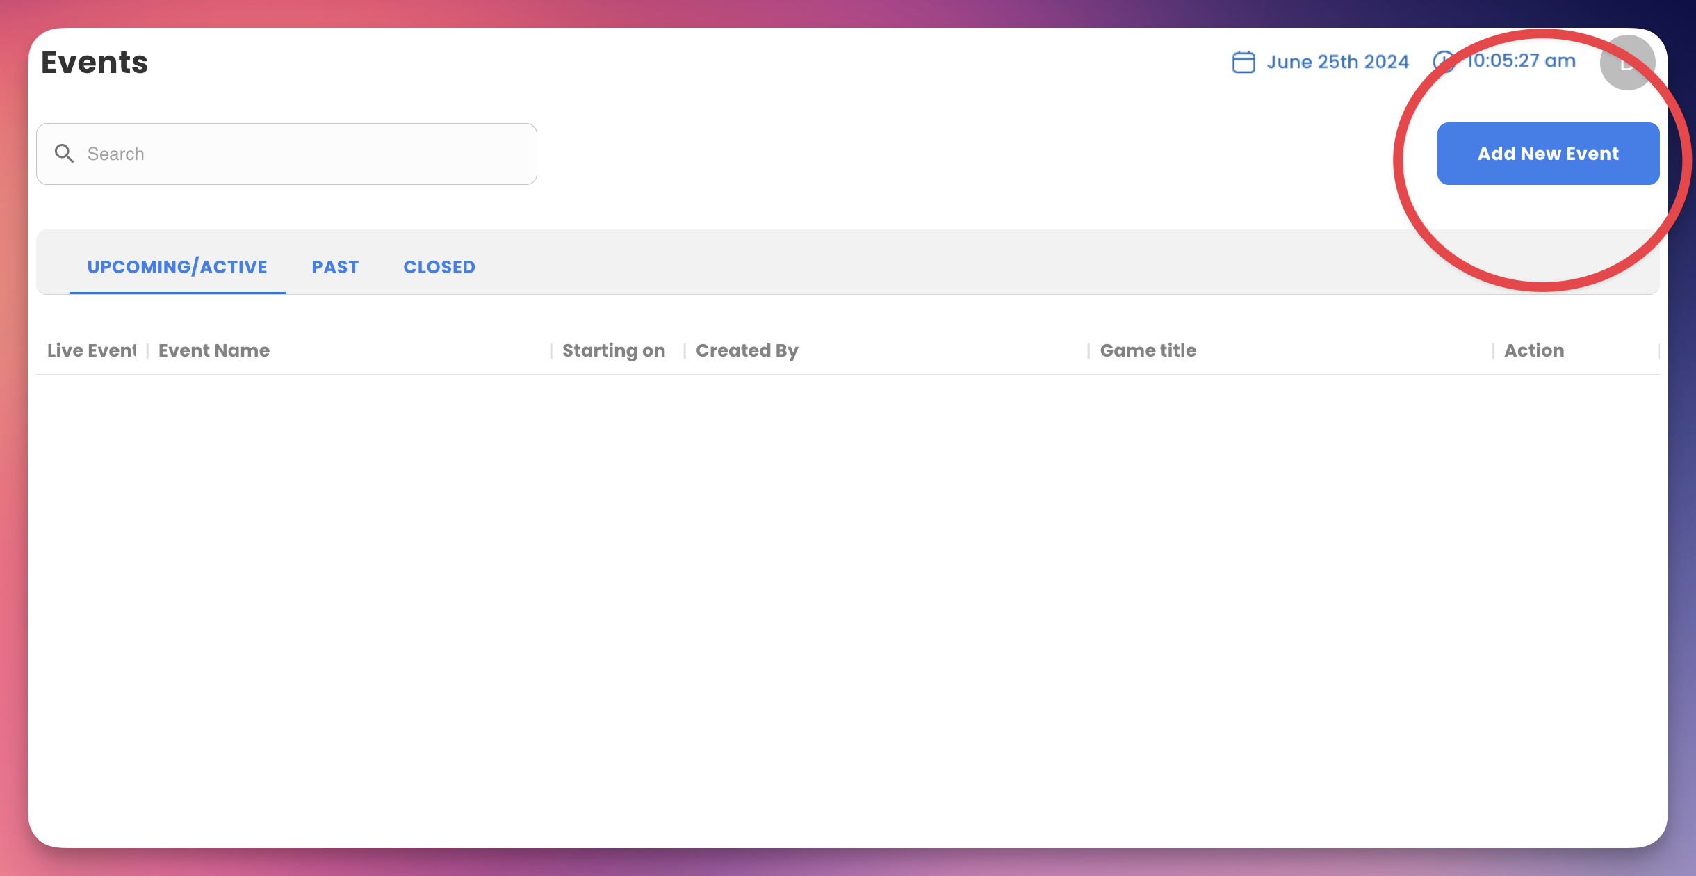Click the Events page heading
Viewport: 1696px width, 876px height.
point(95,63)
